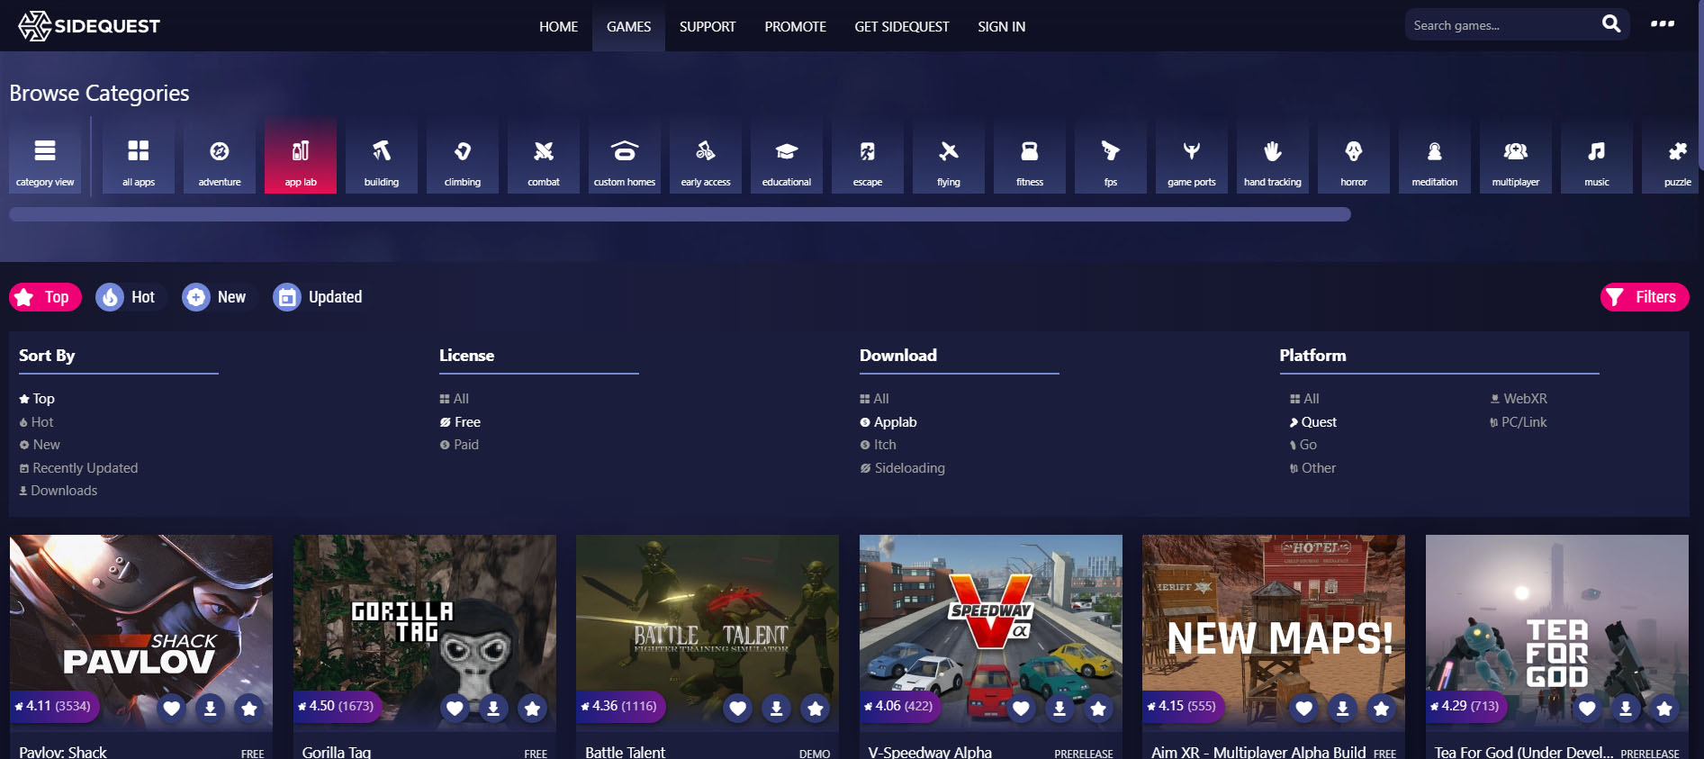The height and width of the screenshot is (759, 1704).
Task: Open Aim XR New Maps thumbnail
Action: pos(1274,633)
